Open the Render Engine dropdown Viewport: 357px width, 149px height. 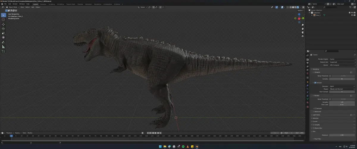342,59
